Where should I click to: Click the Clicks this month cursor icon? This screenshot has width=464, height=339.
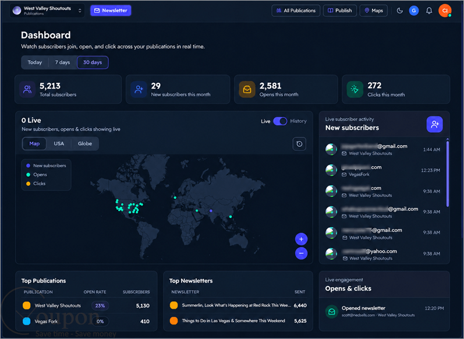[x=355, y=90]
